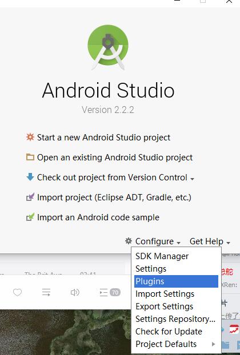The image size is (240, 355).
Task: Expand the Project Defaults submenu arrow
Action: tap(213, 344)
